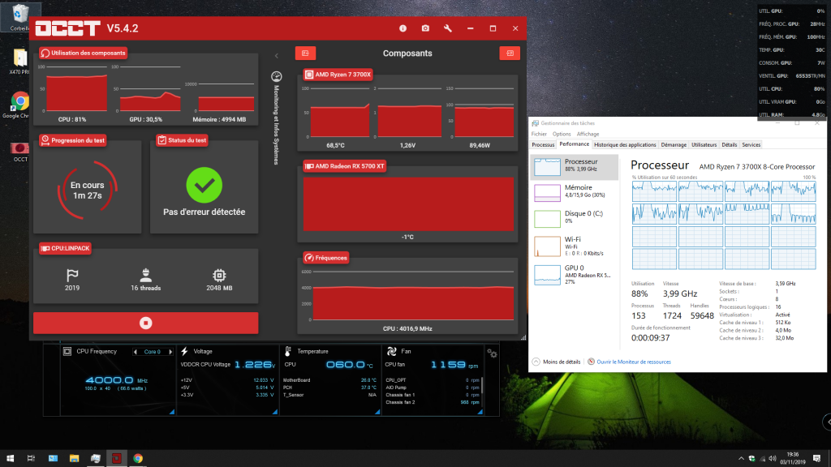Click the green no-error checkmark

coord(204,186)
